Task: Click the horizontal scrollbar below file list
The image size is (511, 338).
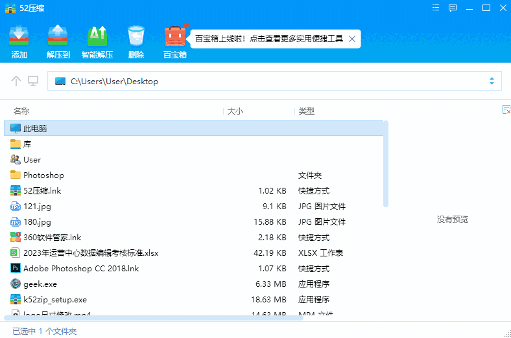Action: pyautogui.click(x=154, y=318)
